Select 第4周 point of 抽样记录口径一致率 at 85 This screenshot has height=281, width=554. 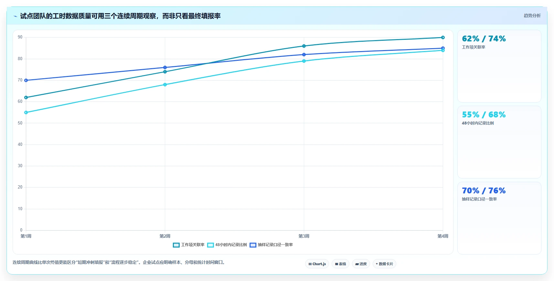pos(443,48)
